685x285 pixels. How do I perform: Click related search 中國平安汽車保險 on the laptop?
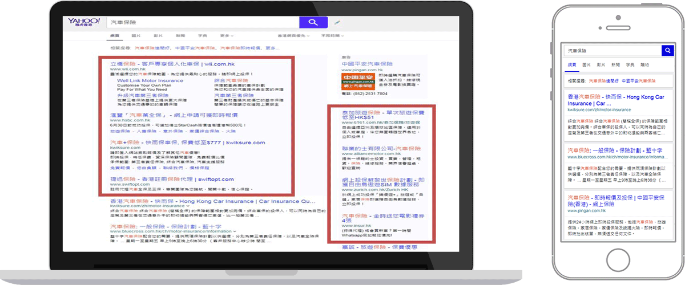tap(194, 48)
